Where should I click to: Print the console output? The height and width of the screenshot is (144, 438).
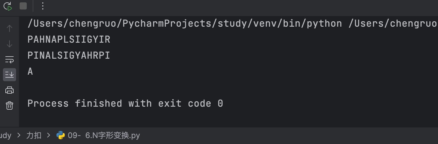(x=10, y=90)
